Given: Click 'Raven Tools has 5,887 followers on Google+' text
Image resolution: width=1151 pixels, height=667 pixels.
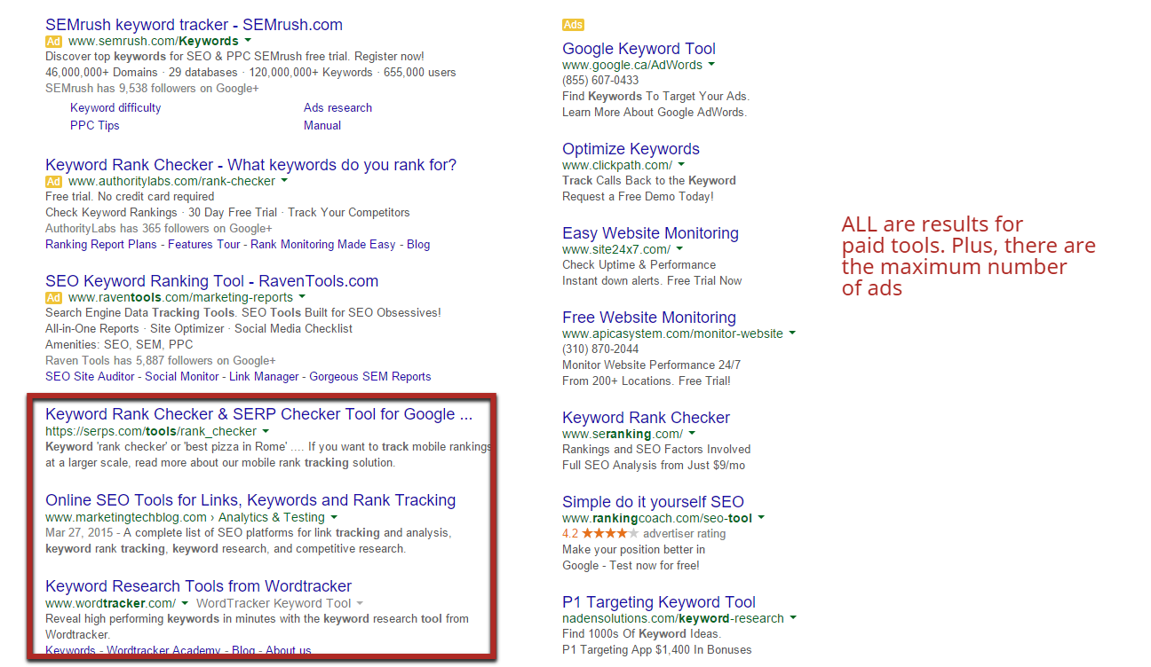Looking at the screenshot, I should tap(161, 360).
